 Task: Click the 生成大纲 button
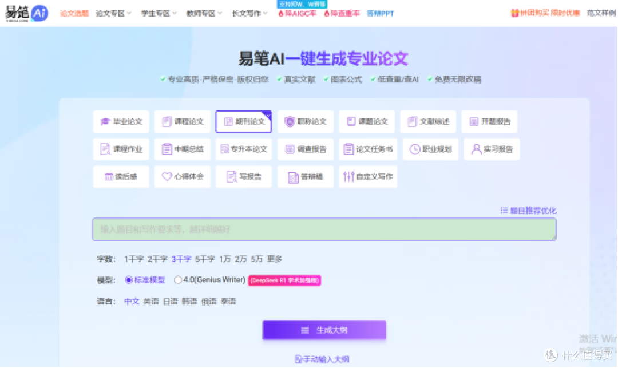coord(324,330)
